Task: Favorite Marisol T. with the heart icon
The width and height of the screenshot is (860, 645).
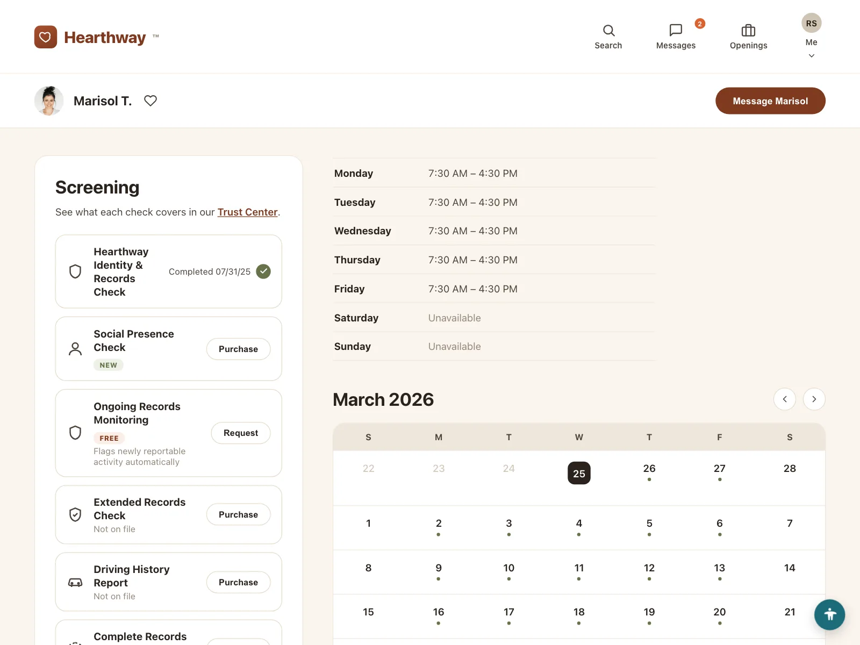Action: [x=150, y=101]
